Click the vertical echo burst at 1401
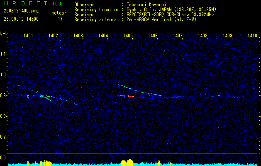 [28, 96]
